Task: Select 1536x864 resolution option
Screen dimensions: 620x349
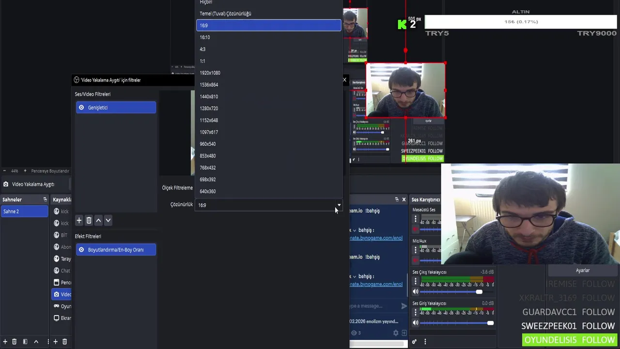Action: [x=269, y=85]
